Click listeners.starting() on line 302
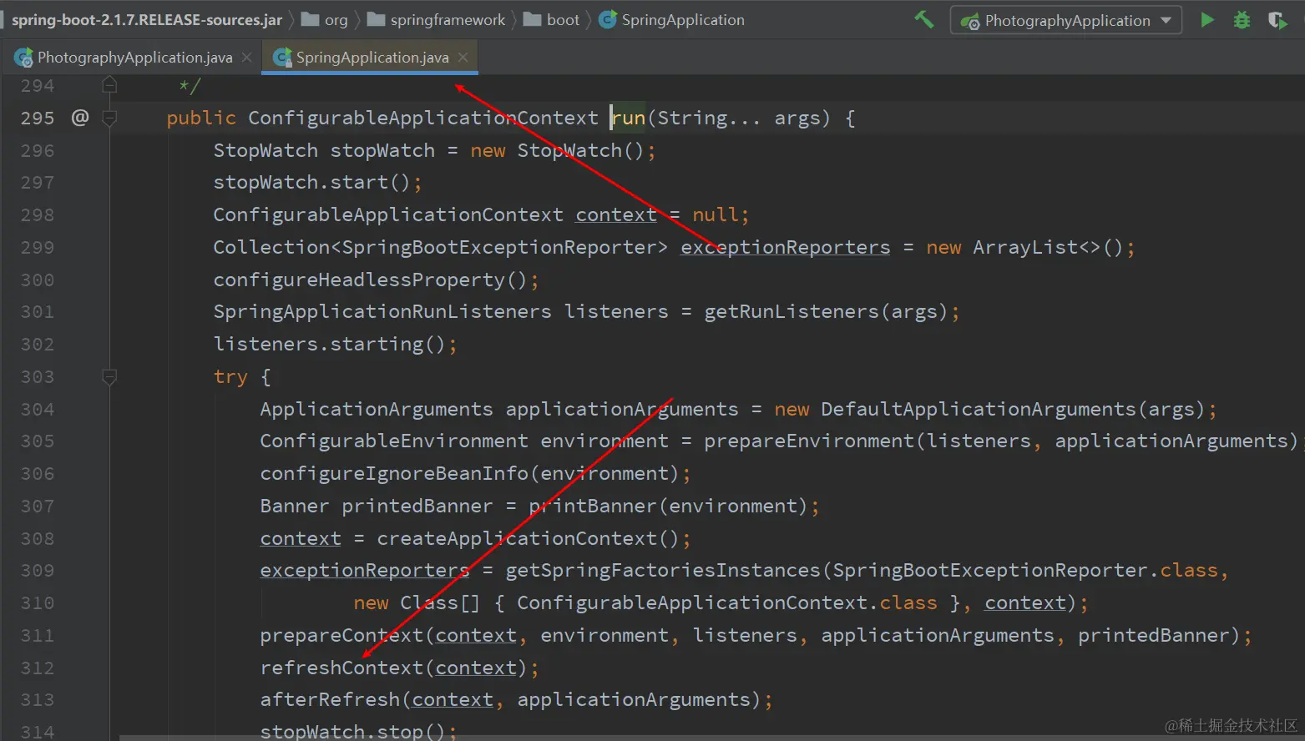Viewport: 1305px width, 741px height. (x=330, y=344)
